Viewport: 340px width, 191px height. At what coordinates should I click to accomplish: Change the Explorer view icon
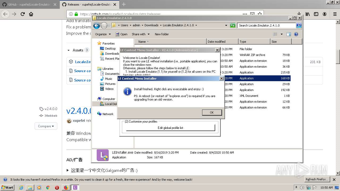click(x=275, y=34)
